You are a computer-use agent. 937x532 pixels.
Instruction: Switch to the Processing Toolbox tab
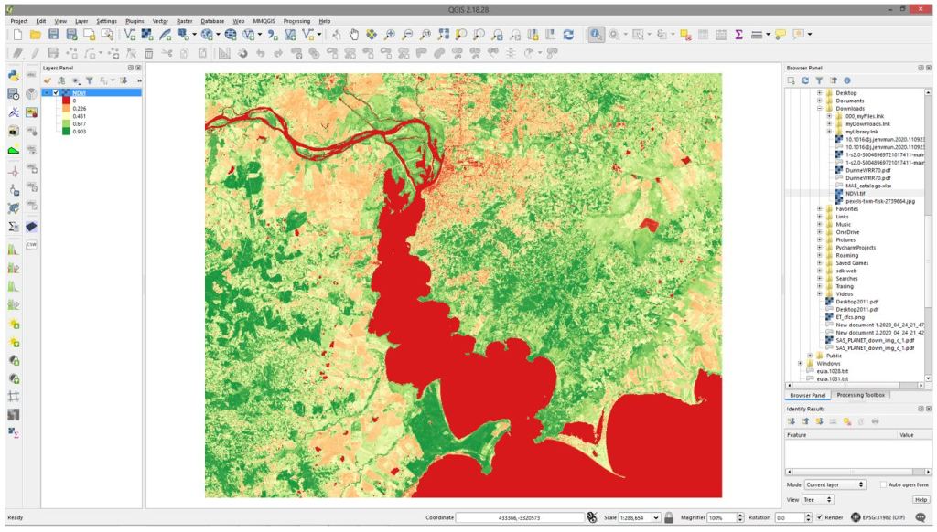860,395
